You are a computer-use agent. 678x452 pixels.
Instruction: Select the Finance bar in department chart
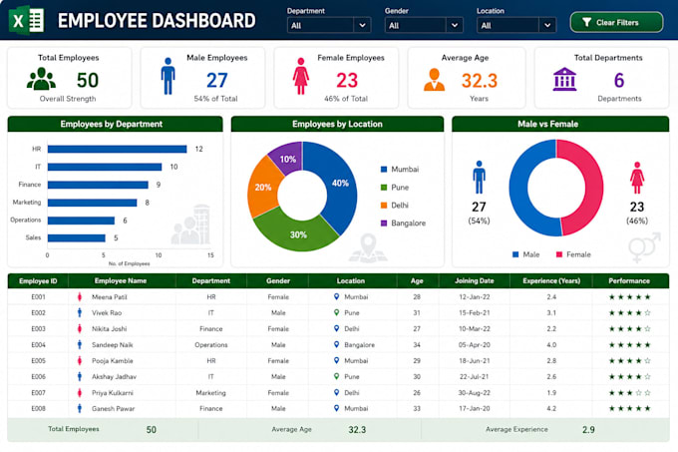tap(98, 185)
